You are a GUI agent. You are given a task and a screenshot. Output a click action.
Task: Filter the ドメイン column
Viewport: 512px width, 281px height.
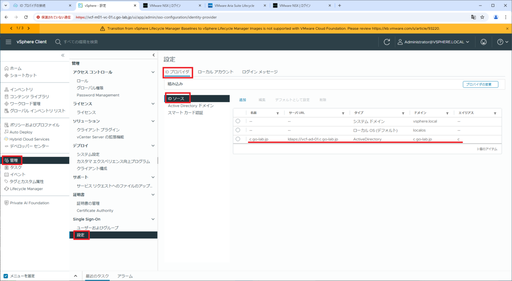[447, 113]
